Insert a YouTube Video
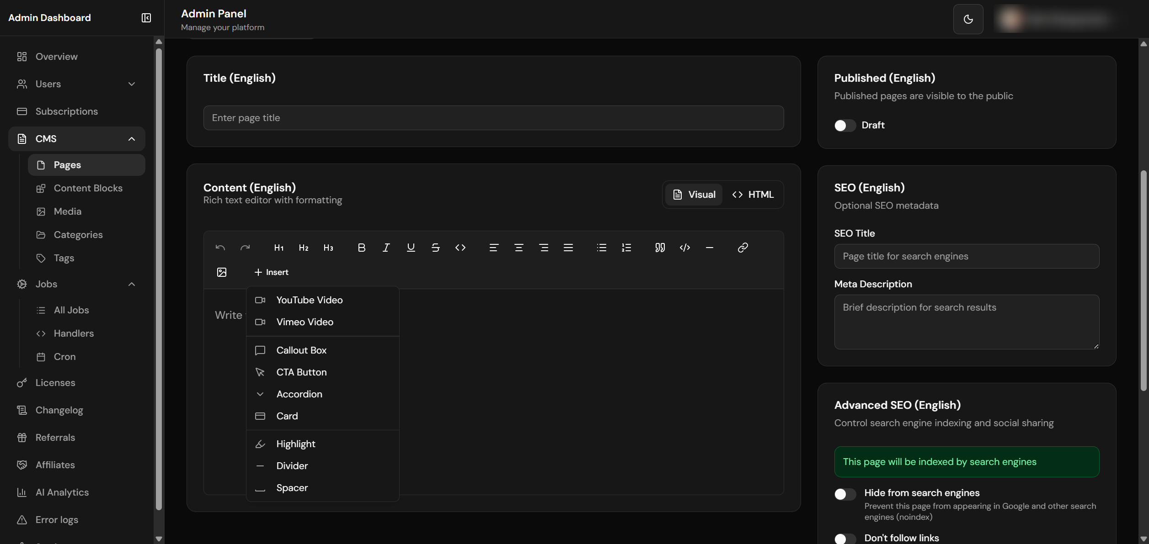The image size is (1149, 544). coord(323,300)
